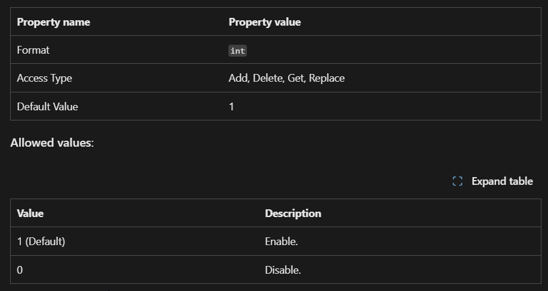548x291 pixels.
Task: Click the word Get in Access Type values
Action: pyautogui.click(x=296, y=78)
